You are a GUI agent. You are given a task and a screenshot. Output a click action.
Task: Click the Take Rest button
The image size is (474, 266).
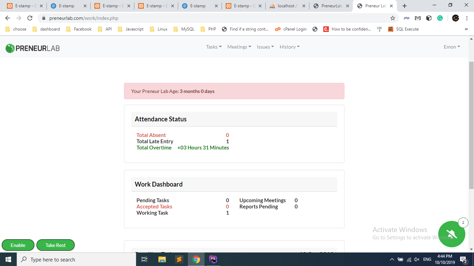[56, 245]
